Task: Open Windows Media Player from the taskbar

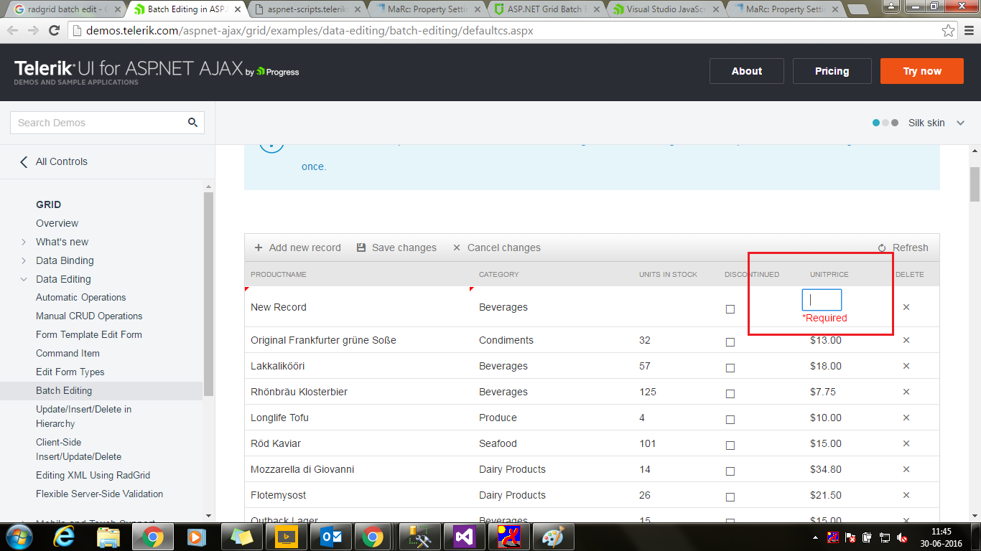Action: point(195,537)
